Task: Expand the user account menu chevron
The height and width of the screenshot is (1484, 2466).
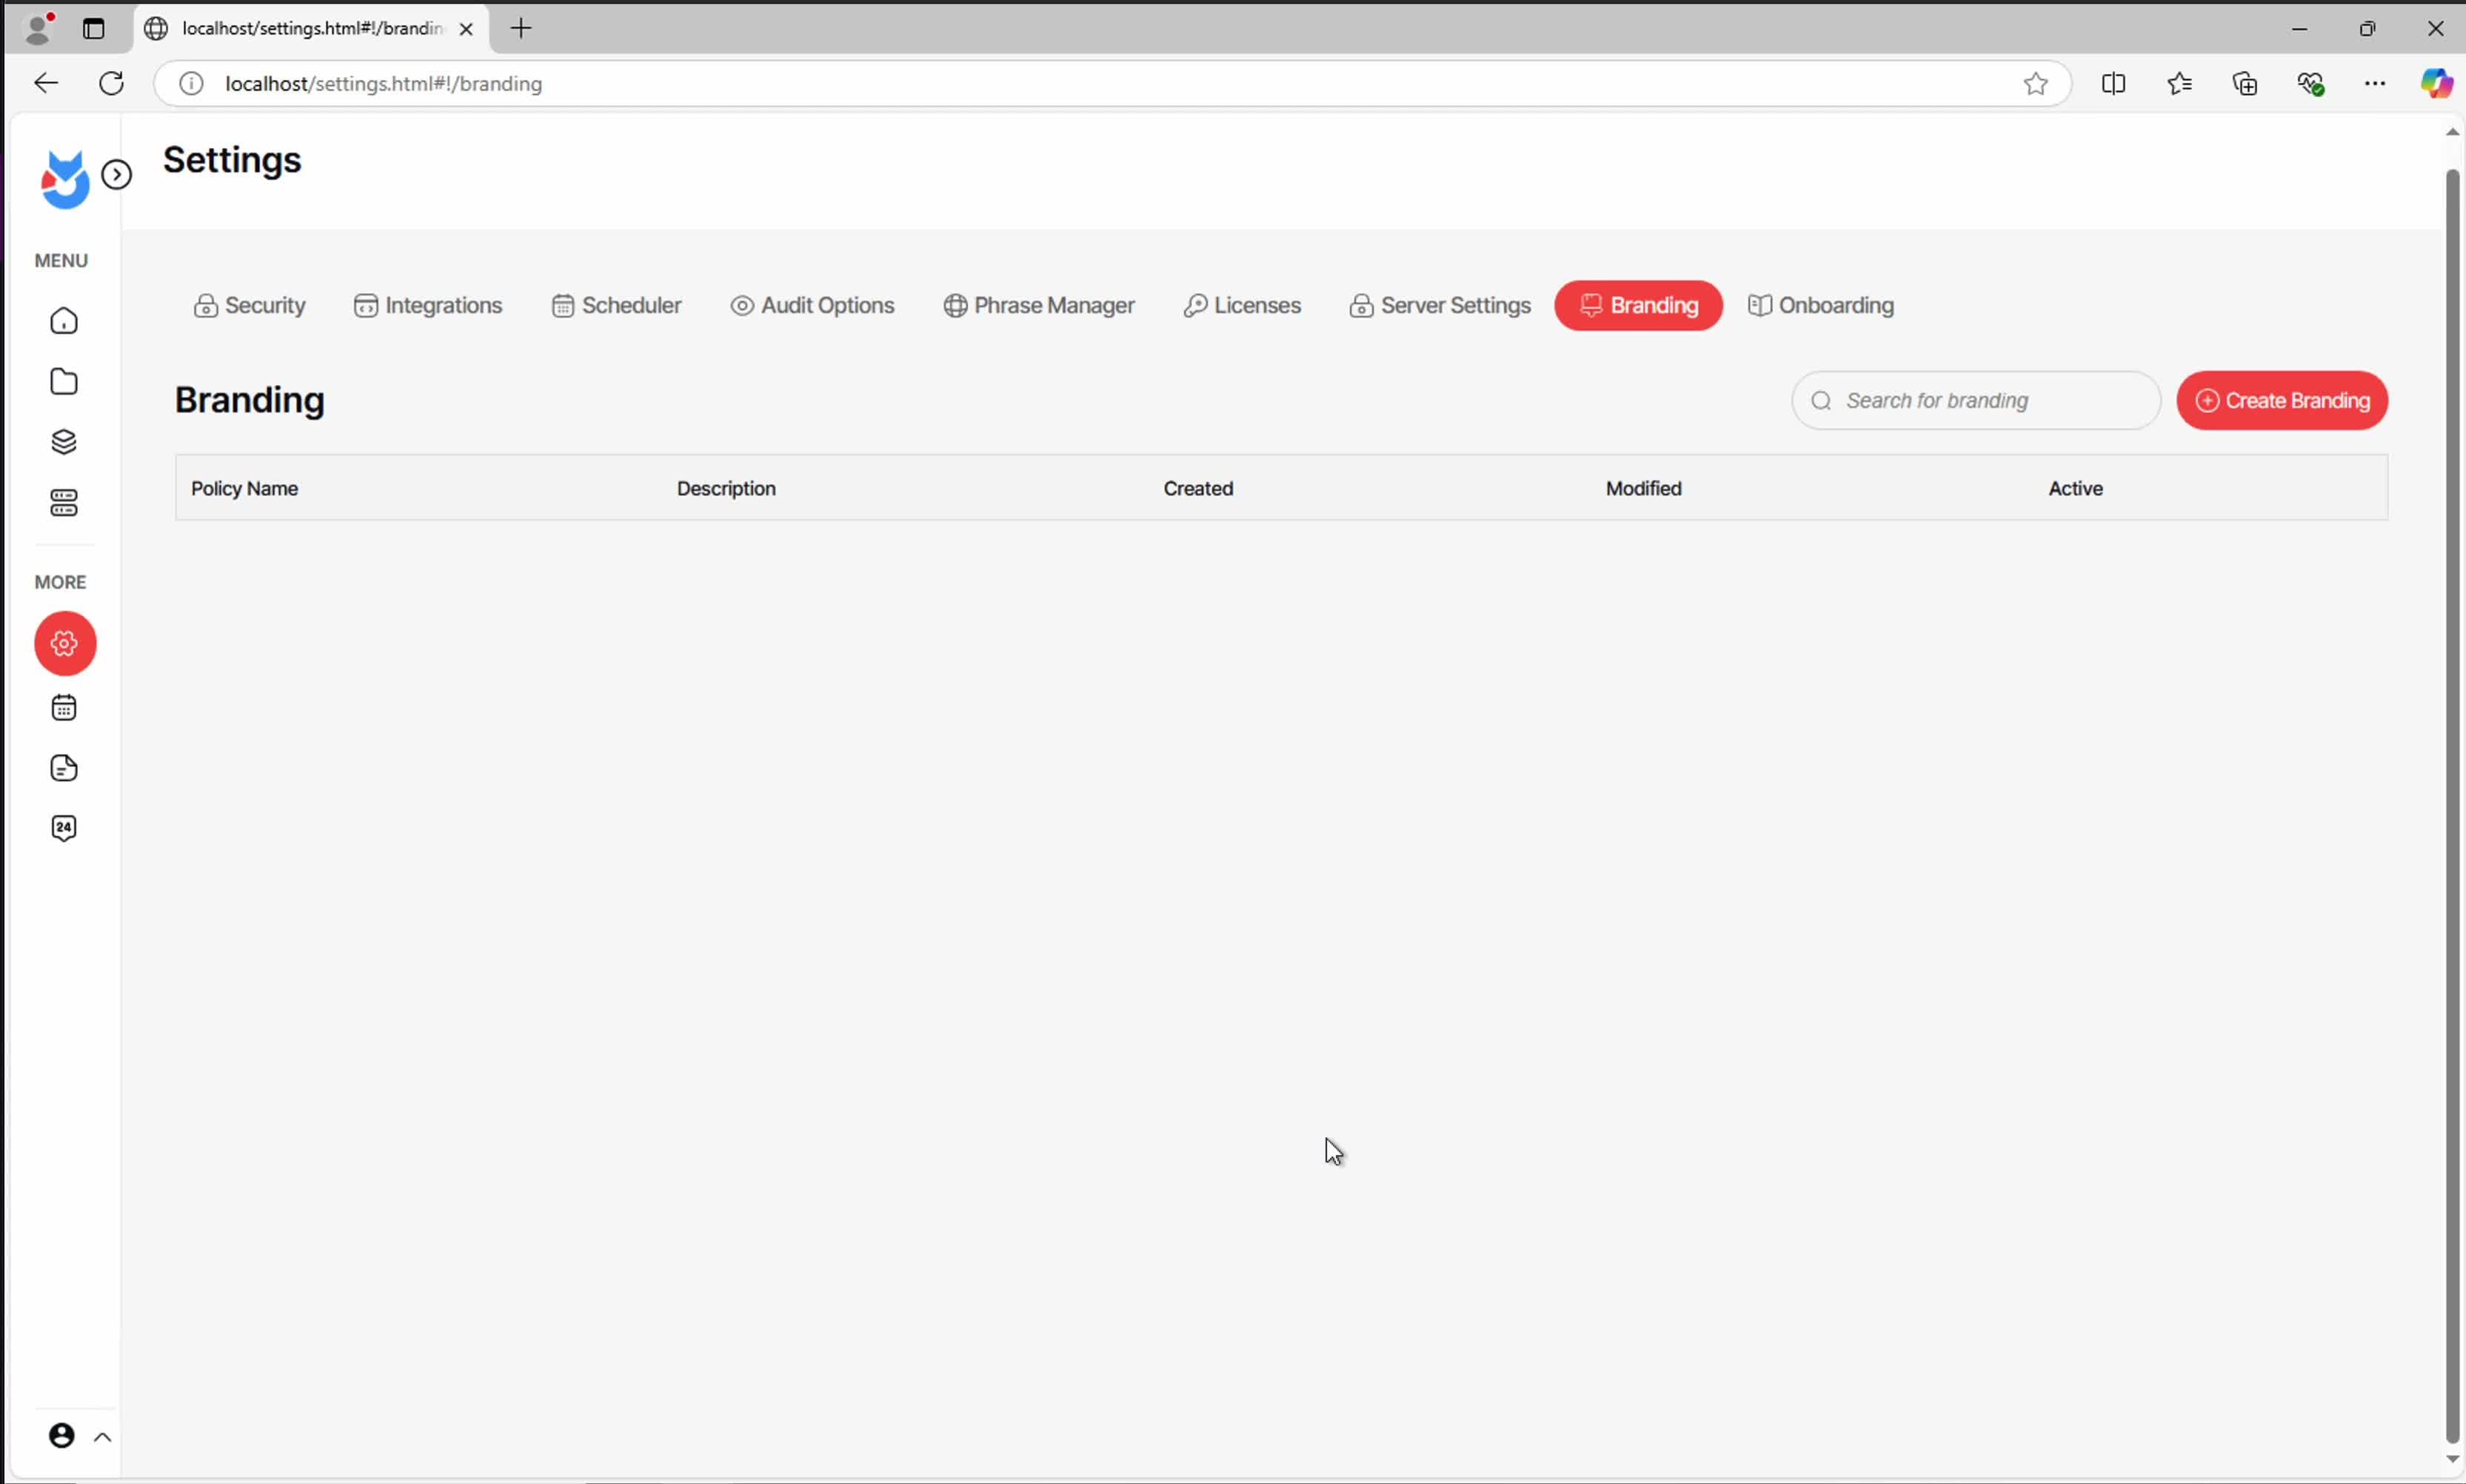Action: [x=102, y=1437]
